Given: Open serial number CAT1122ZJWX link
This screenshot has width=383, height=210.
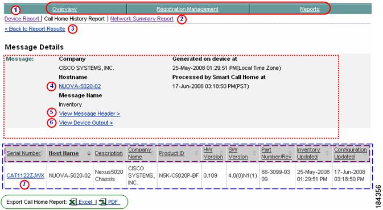Looking at the screenshot, I should pyautogui.click(x=26, y=175).
